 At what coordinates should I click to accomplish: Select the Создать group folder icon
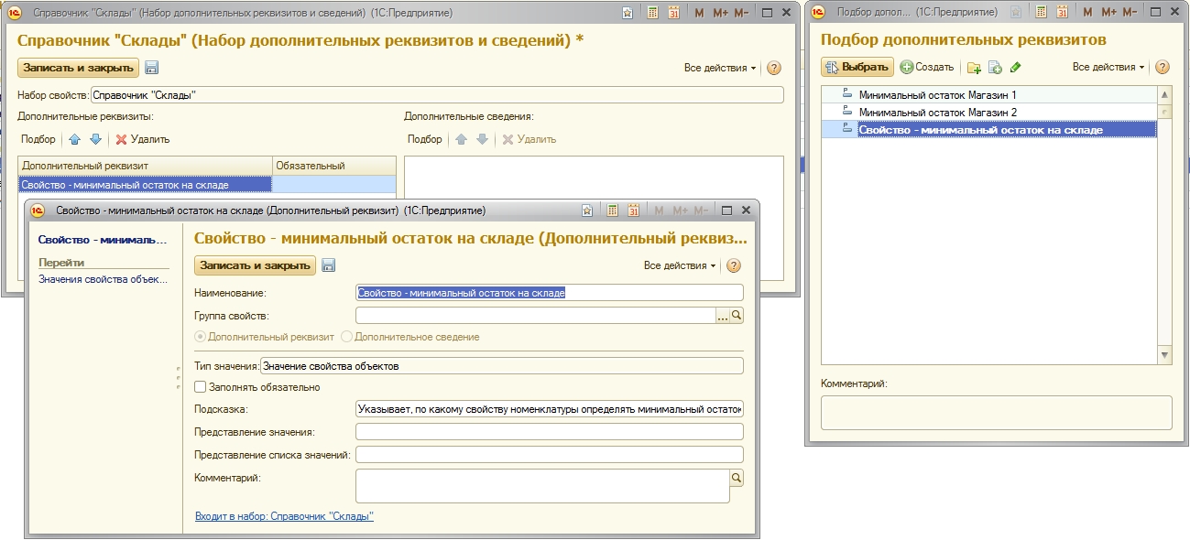pos(975,67)
